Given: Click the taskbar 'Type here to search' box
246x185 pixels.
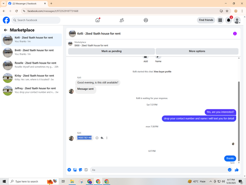Looking at the screenshot, I should tap(33, 182).
